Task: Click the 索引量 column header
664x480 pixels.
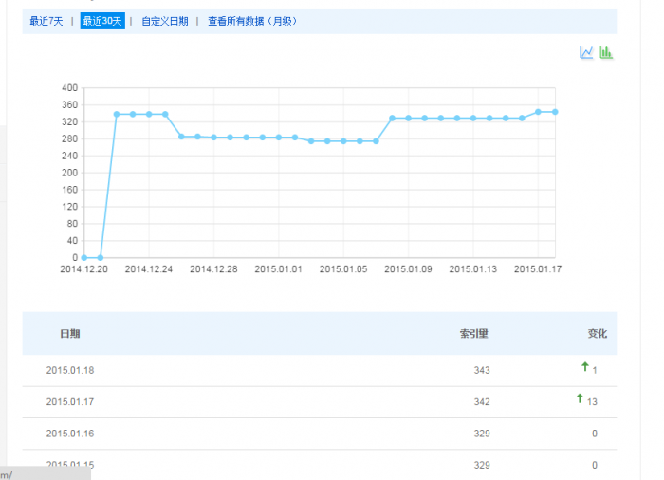Action: point(473,334)
